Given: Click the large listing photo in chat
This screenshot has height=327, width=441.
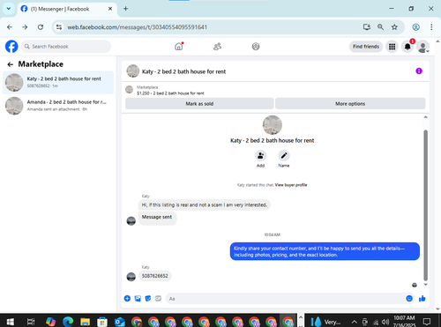Looking at the screenshot, I should coord(273,125).
